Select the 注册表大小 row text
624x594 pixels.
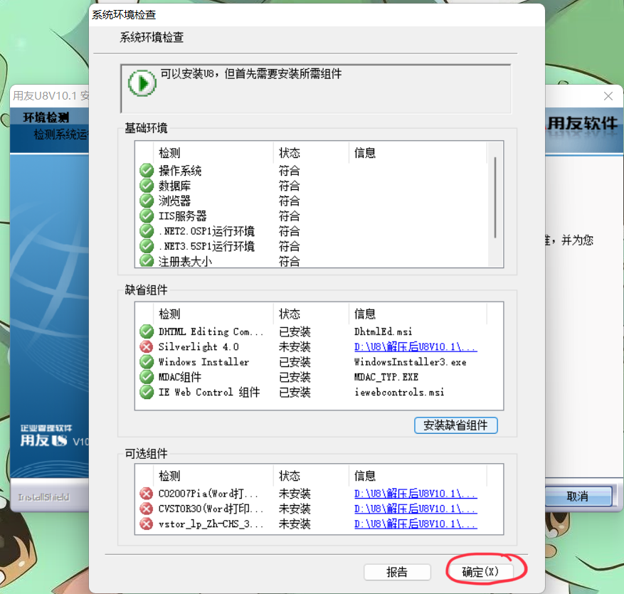[185, 261]
